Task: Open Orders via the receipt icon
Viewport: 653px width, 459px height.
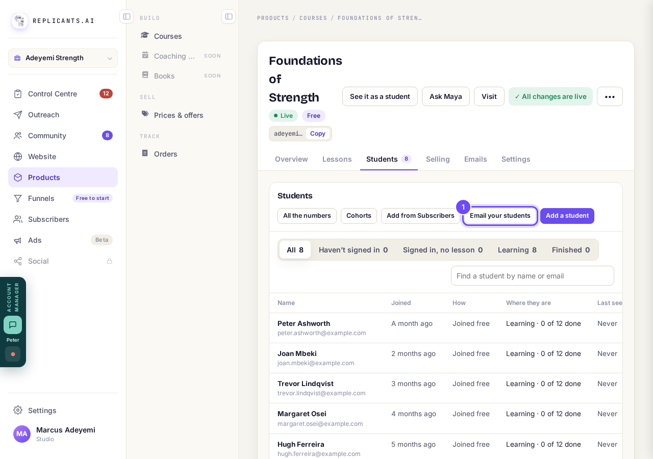Action: tap(145, 153)
